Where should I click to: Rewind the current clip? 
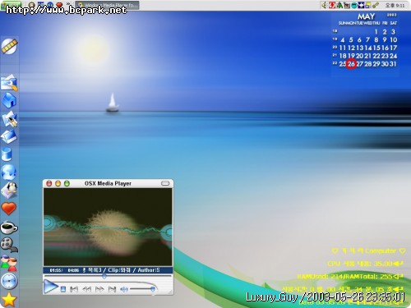pos(87,289)
